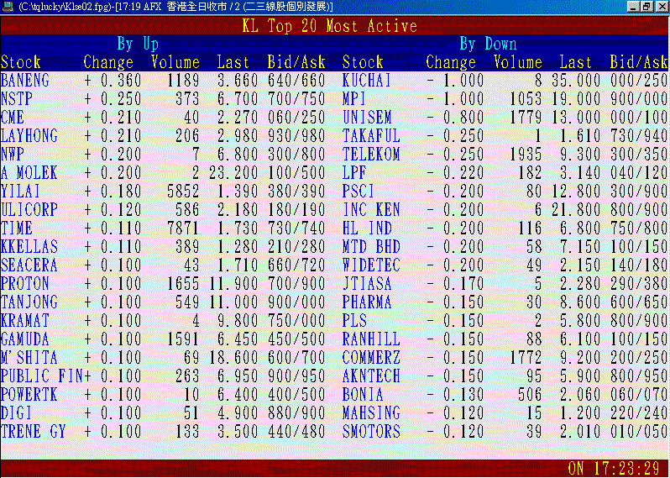The height and width of the screenshot is (478, 670).
Task: Click the AKNTECH stock
Action: pos(371,376)
